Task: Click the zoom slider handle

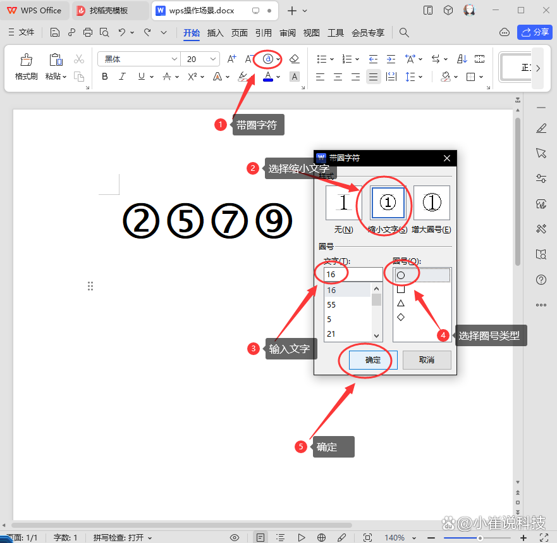Action: tap(480, 538)
